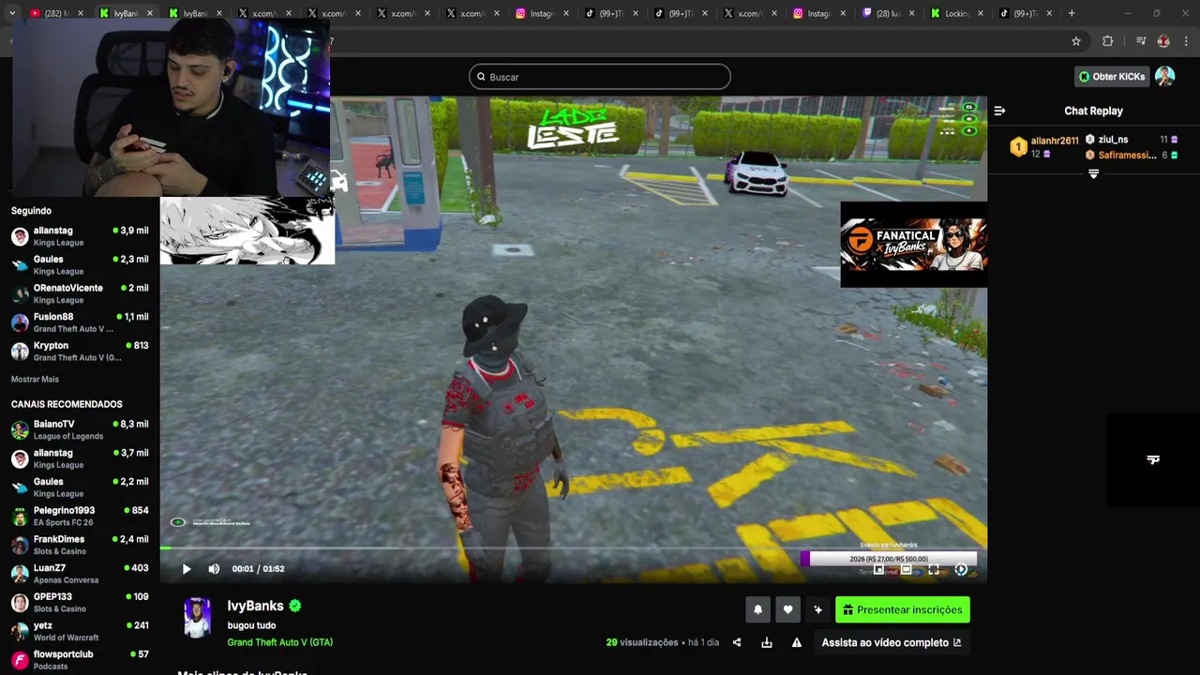The height and width of the screenshot is (675, 1200).
Task: Share the clip using the share icon
Action: 737,642
